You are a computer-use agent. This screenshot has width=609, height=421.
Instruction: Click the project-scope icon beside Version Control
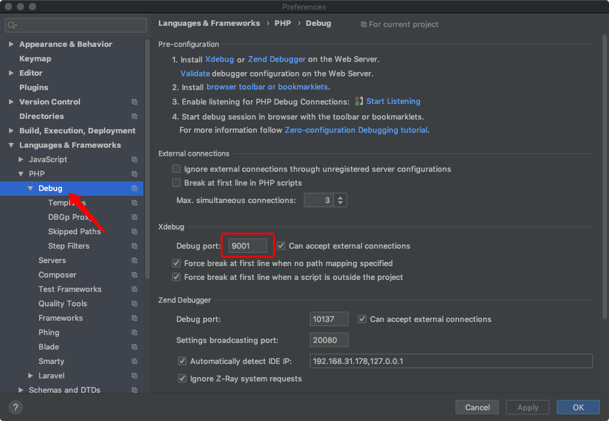(x=134, y=101)
